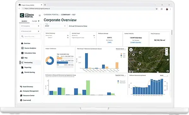Open the Overview home icon
Image resolution: width=189 pixels, height=115 pixels.
tap(22, 43)
